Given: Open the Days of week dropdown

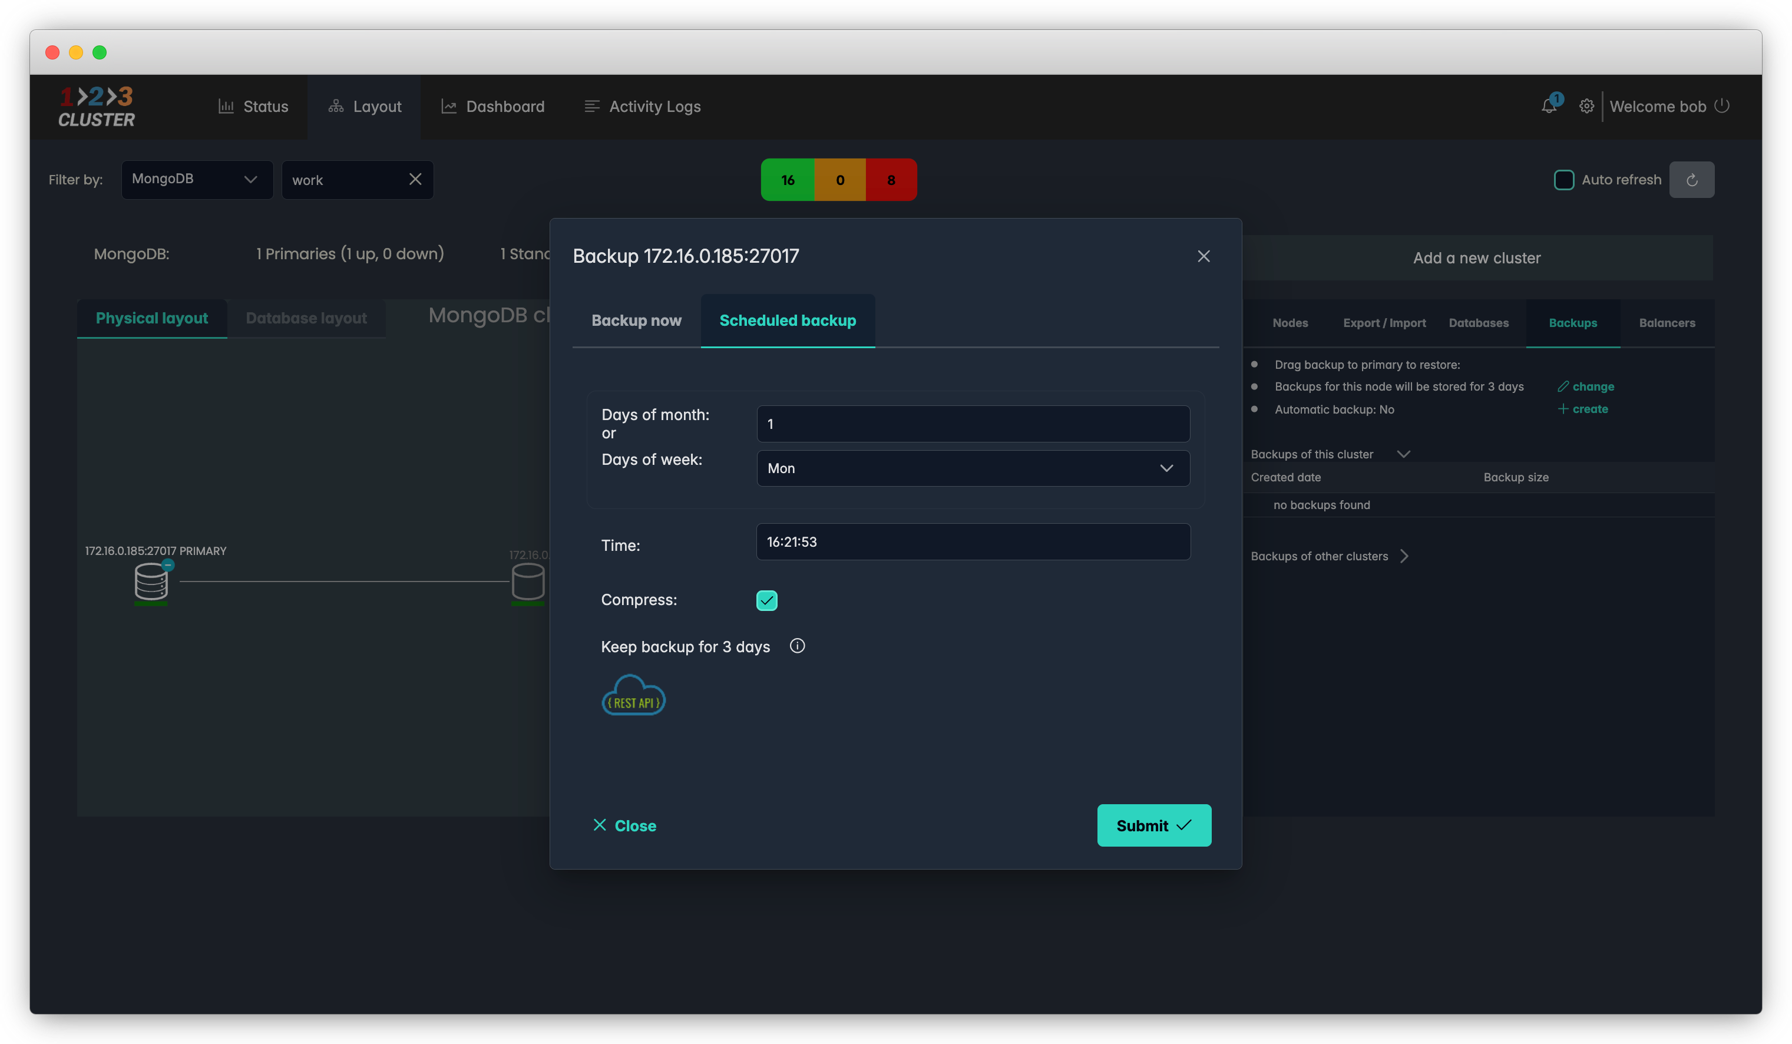Looking at the screenshot, I should [972, 468].
